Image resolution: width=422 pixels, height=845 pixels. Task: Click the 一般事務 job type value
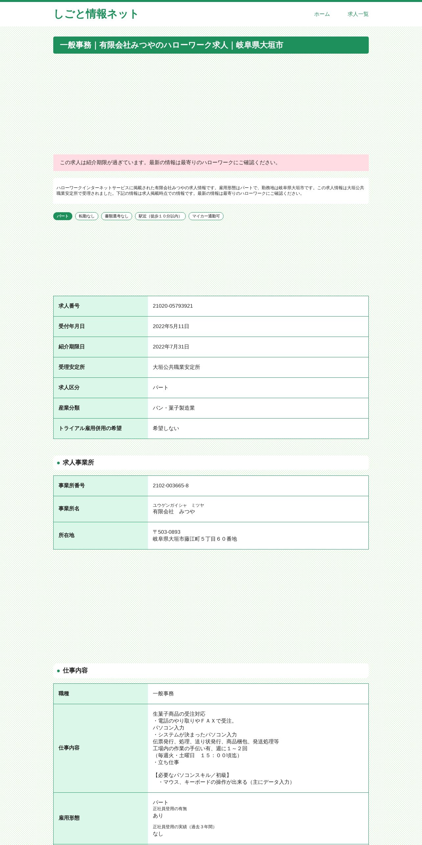[x=163, y=694]
